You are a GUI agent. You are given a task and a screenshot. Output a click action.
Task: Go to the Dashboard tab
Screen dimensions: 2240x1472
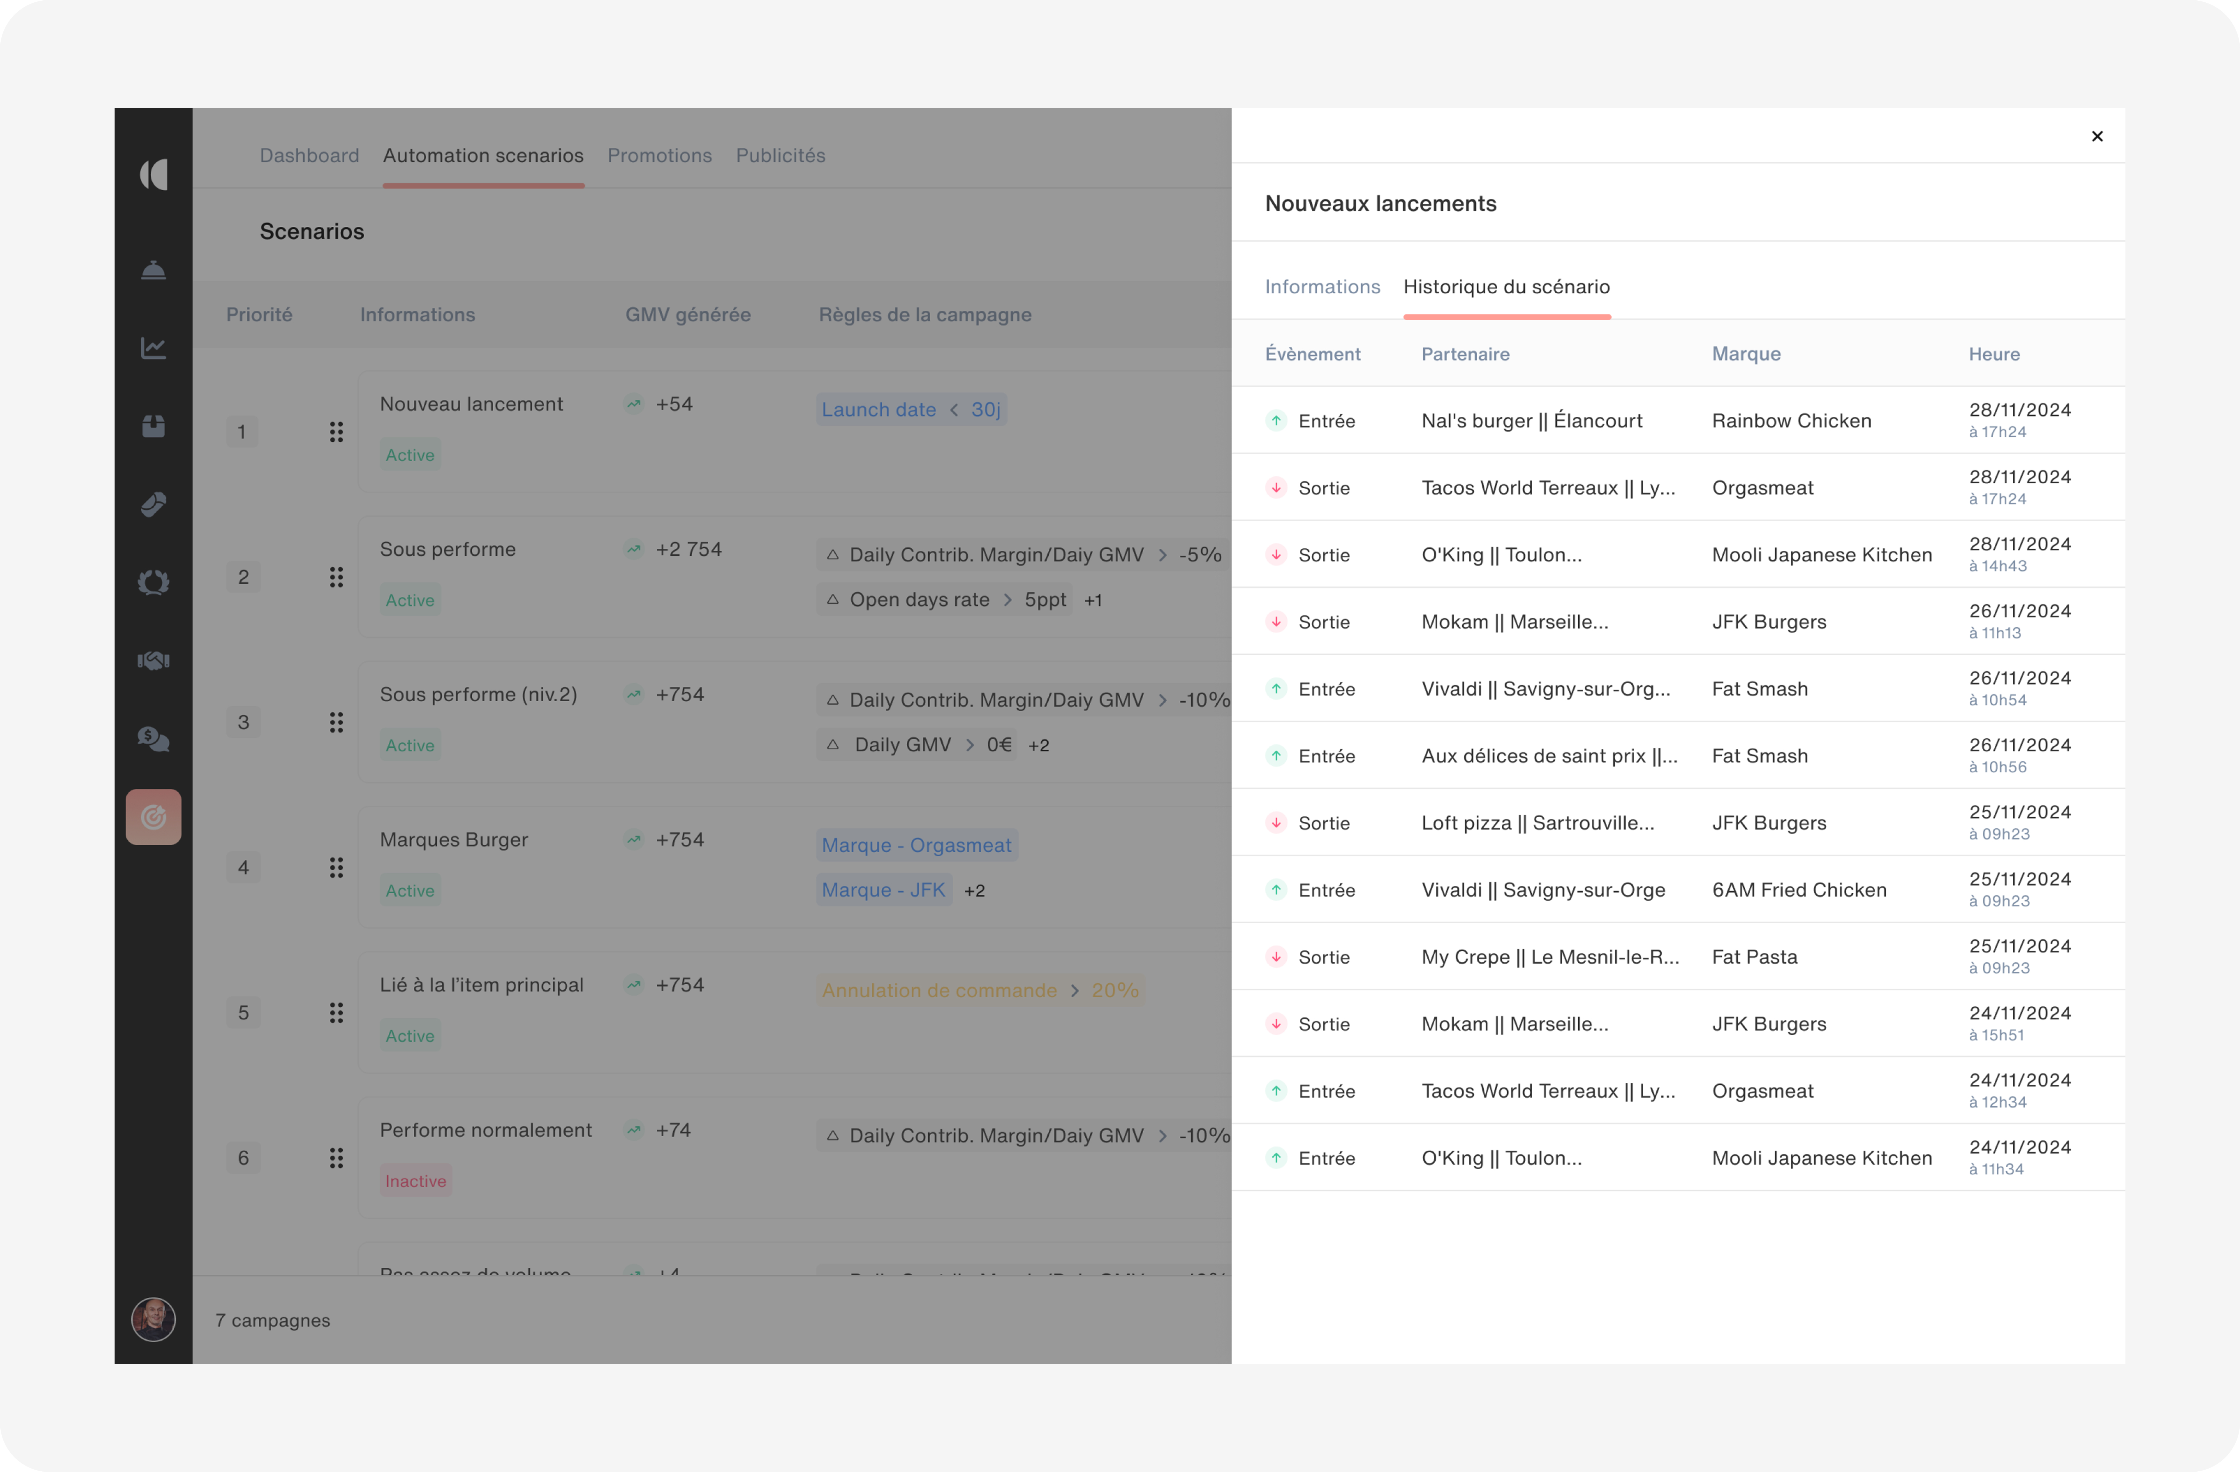pos(309,155)
